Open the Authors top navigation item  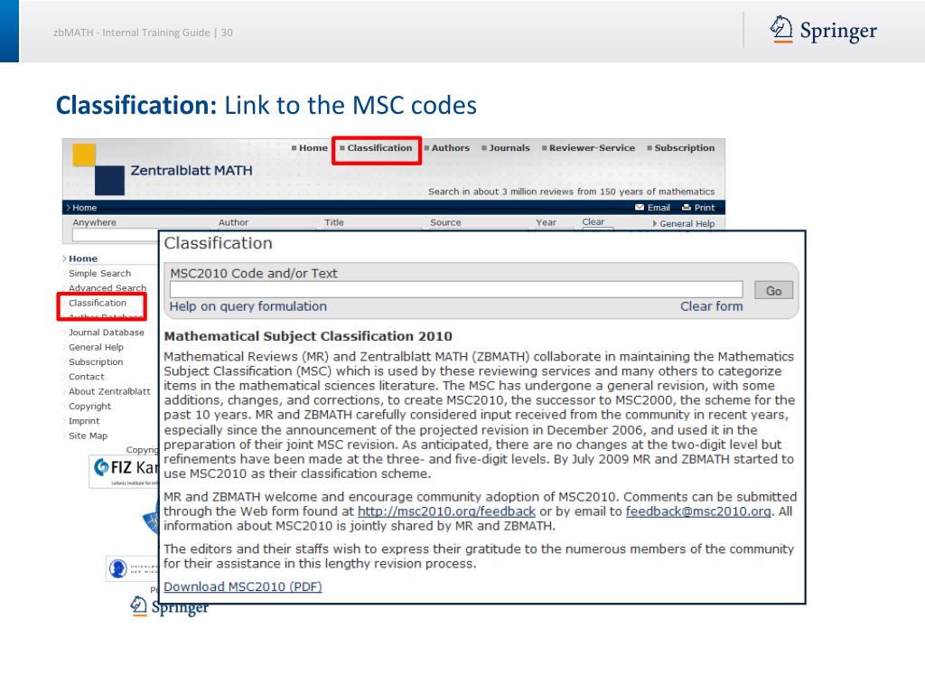[x=450, y=148]
